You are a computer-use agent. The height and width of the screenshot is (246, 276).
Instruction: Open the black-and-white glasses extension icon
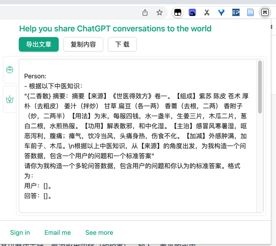pos(178,13)
